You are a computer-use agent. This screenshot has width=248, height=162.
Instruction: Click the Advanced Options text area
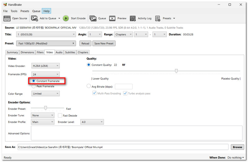point(137,133)
